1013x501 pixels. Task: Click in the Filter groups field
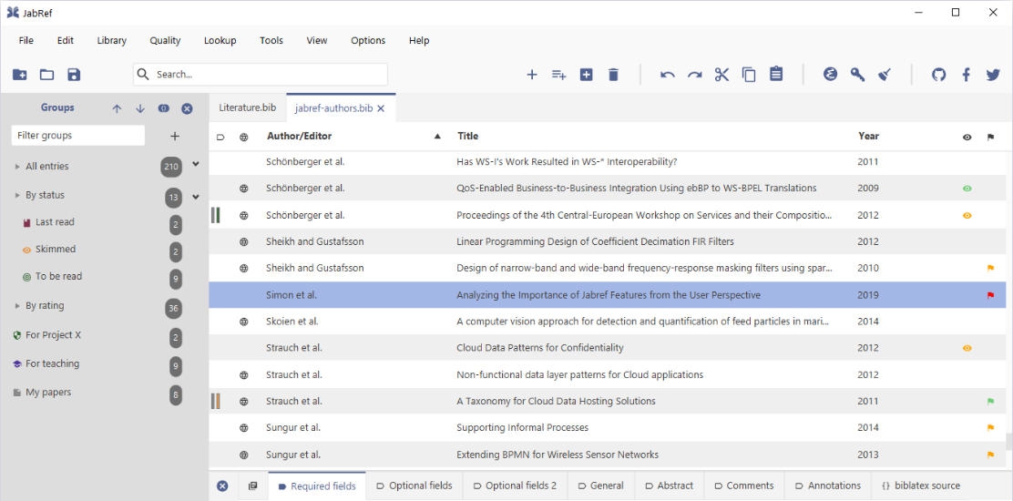[x=78, y=136]
